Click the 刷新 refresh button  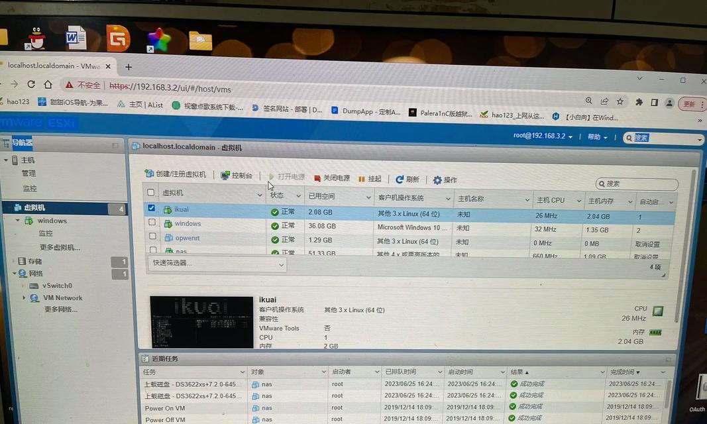[407, 180]
